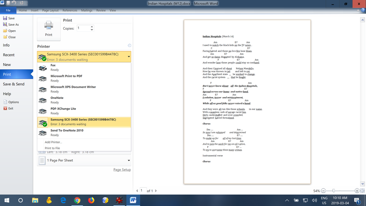This screenshot has height=206, width=366.
Task: Choose Save As in the sidebar
Action: pos(11,25)
